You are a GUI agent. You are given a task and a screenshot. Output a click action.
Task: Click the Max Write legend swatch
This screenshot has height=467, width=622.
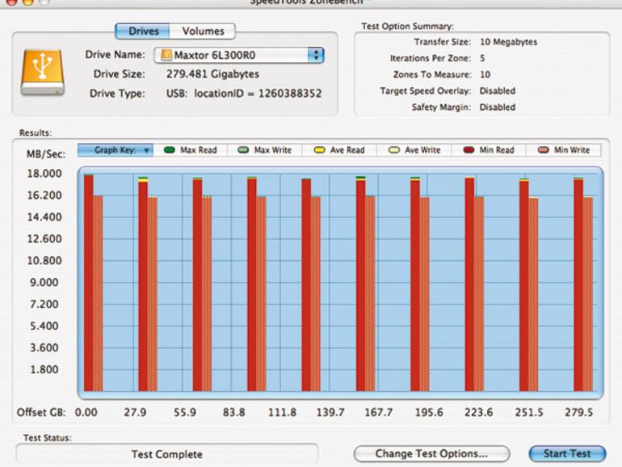point(243,150)
